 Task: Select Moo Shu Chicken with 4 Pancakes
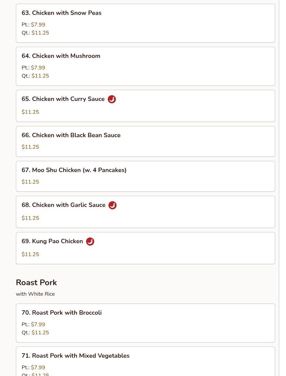coord(74,170)
